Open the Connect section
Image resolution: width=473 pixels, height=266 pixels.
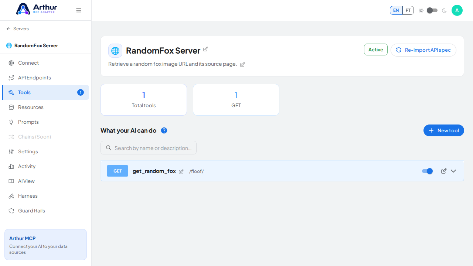(x=45, y=63)
